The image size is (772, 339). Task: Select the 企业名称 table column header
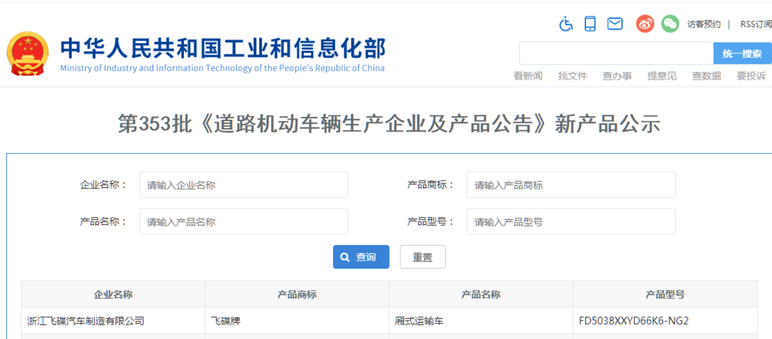point(113,294)
